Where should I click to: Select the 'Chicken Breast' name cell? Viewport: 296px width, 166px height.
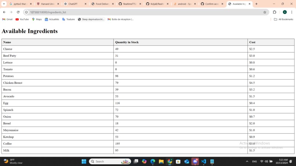tap(58, 83)
